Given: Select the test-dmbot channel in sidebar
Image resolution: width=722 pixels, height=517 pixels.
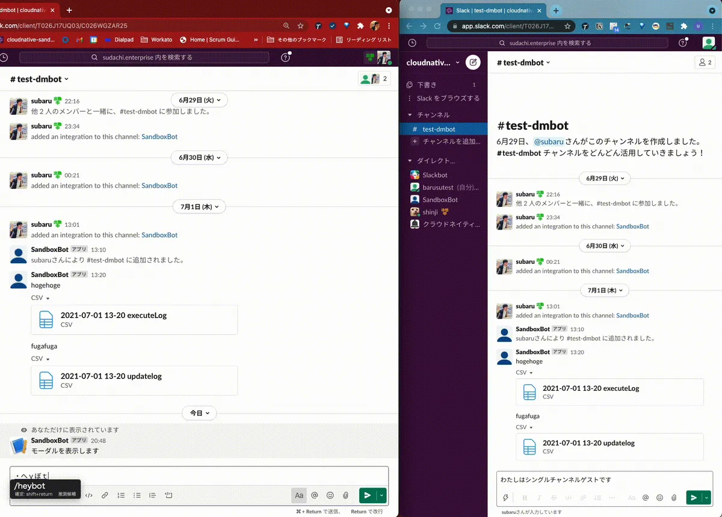Looking at the screenshot, I should tap(445, 129).
